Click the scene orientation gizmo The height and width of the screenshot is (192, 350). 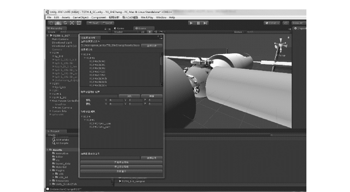[280, 45]
